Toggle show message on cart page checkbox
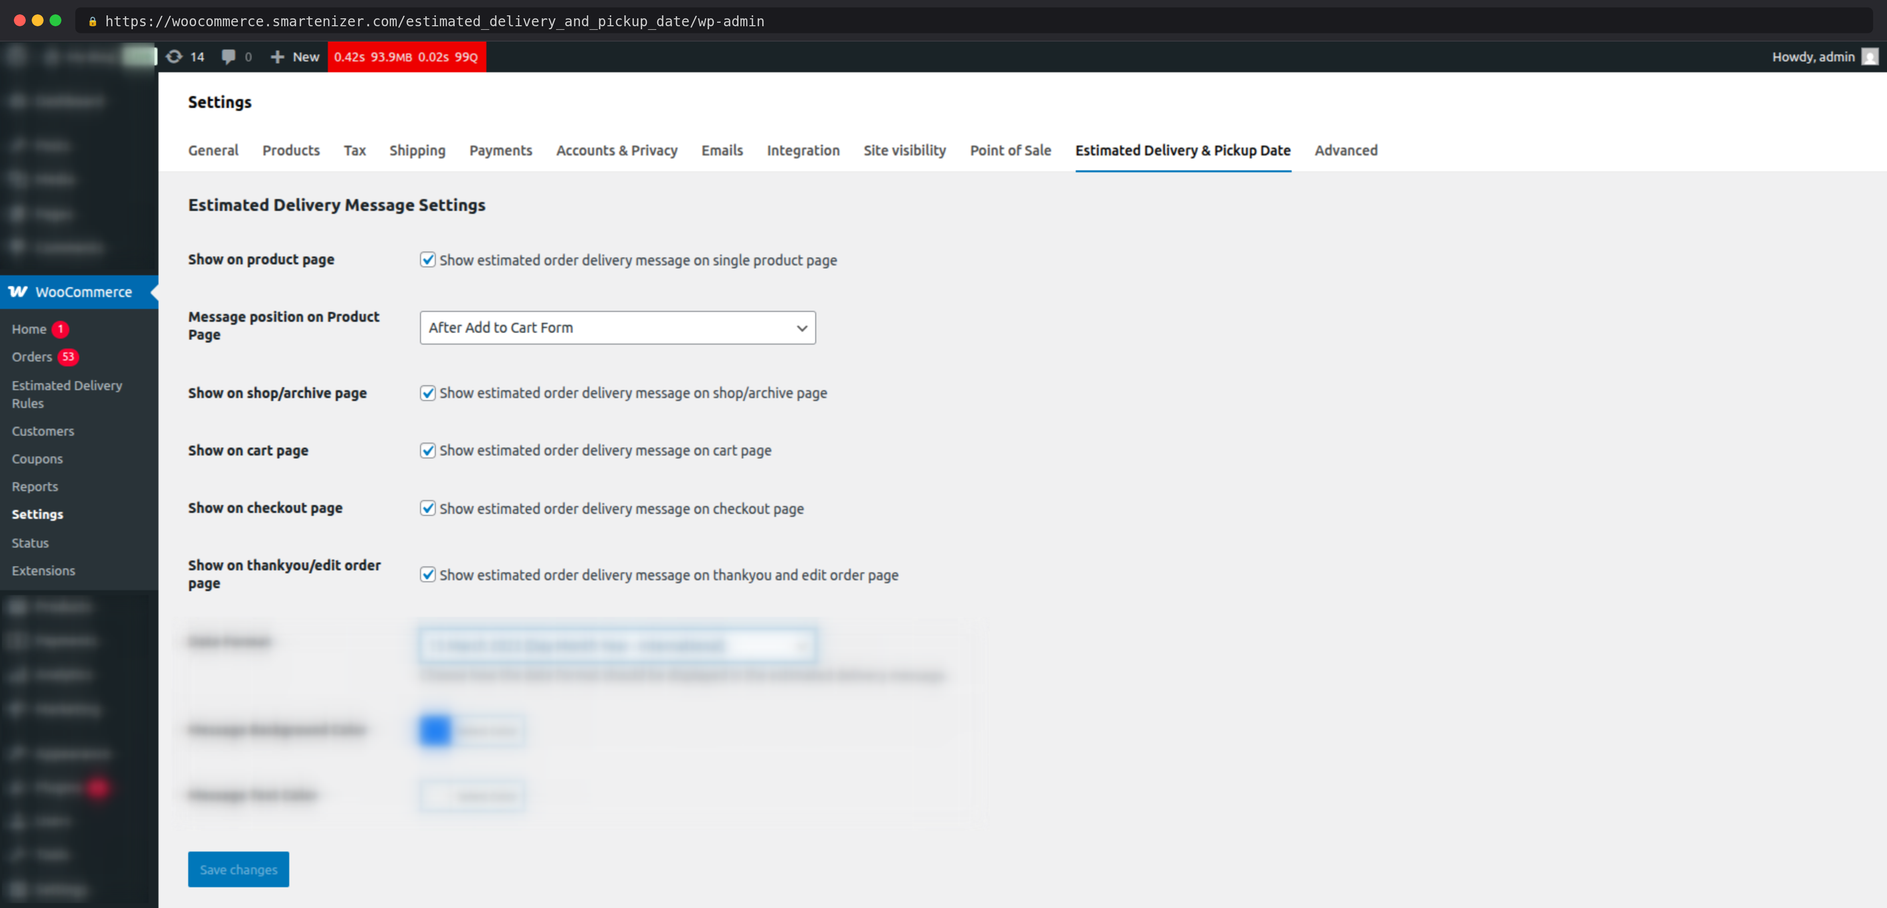Viewport: 1887px width, 908px height. pos(428,450)
